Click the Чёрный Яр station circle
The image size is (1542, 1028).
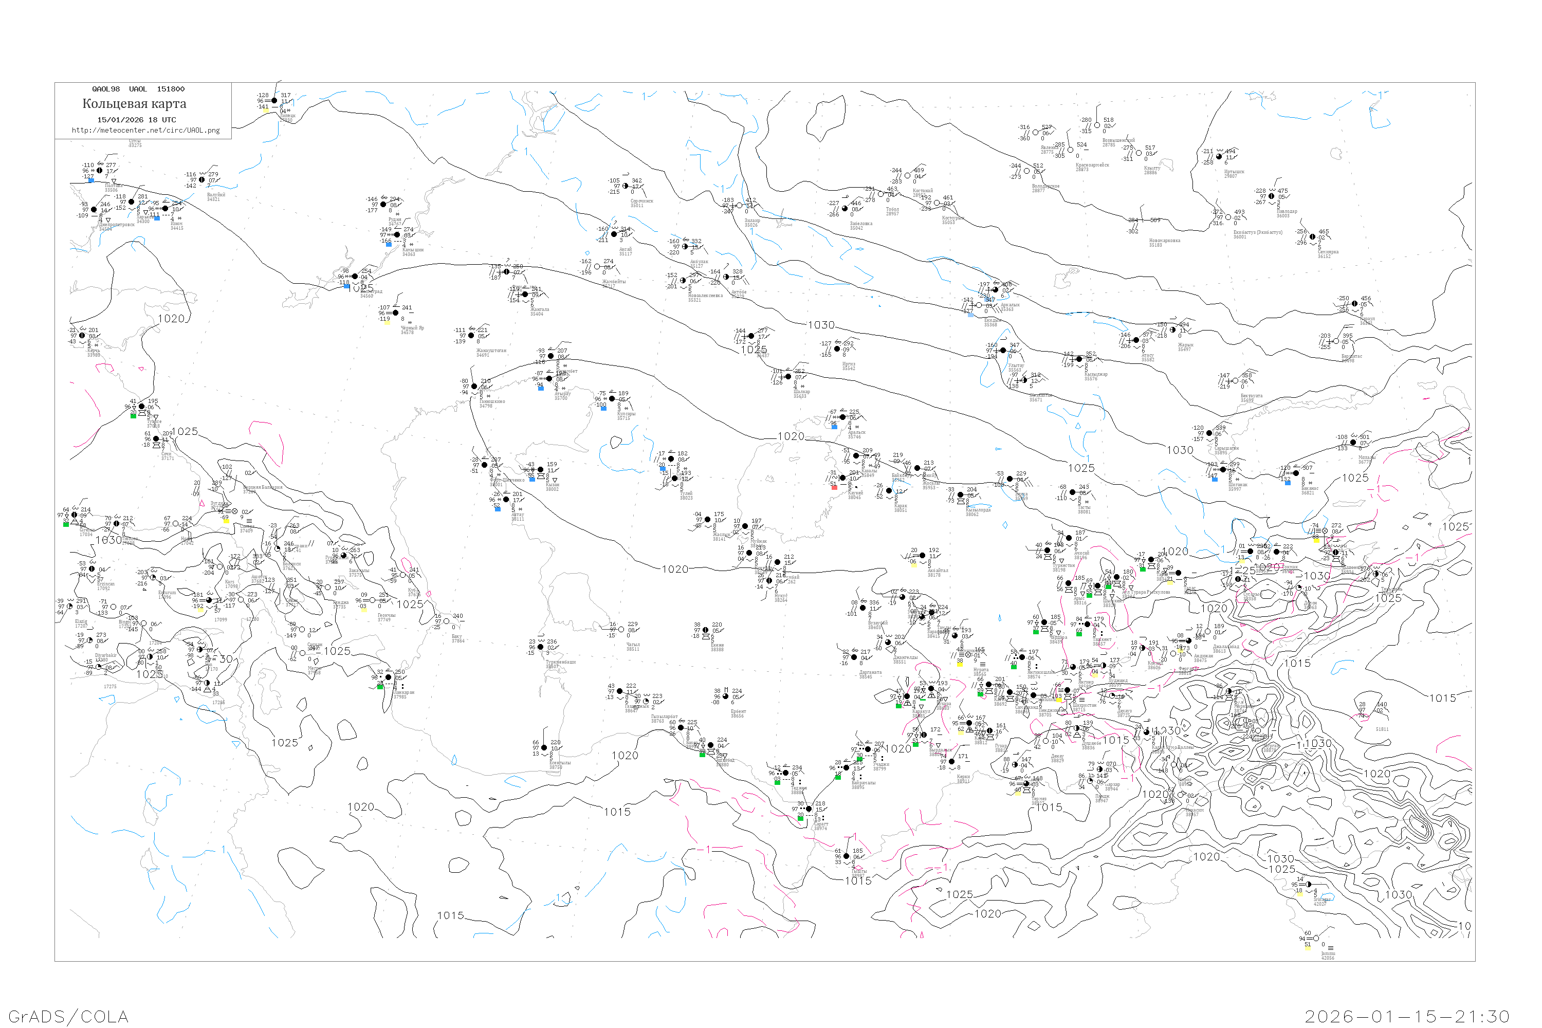click(395, 313)
